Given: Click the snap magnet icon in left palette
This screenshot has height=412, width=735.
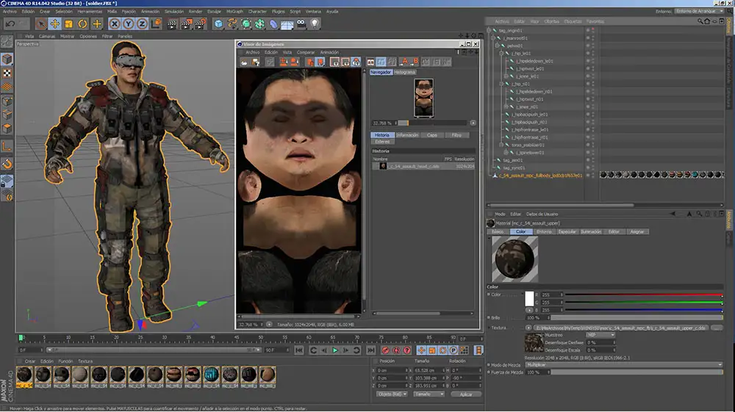Looking at the screenshot, I should tap(7, 164).
